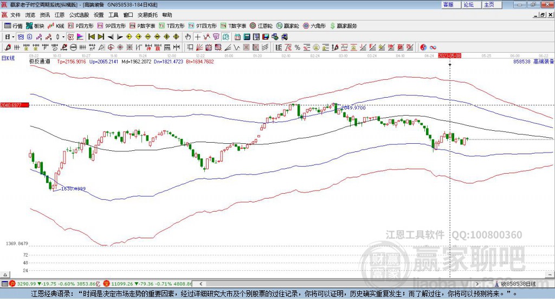Toggle the crosshair cursor tool
555x299 pixels.
197,37
